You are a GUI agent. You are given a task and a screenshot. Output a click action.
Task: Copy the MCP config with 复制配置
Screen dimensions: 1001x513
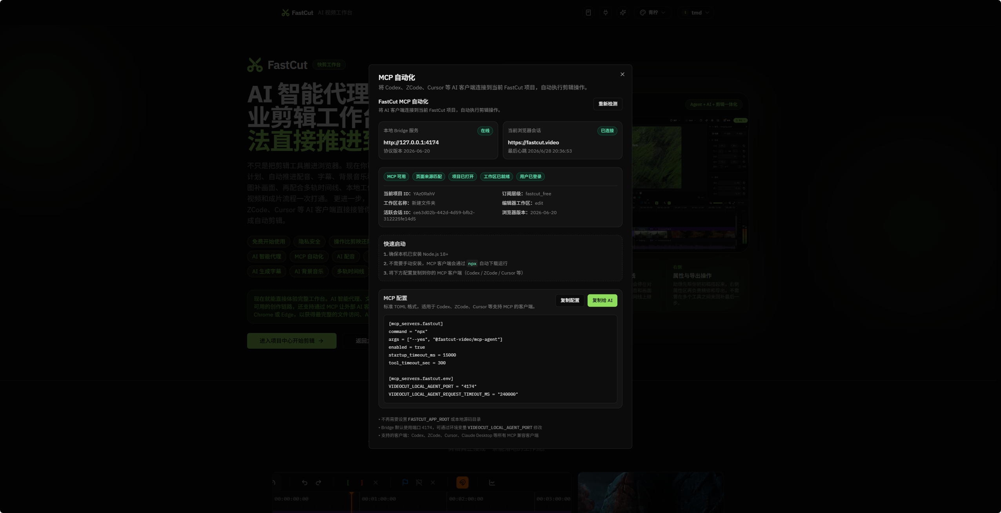click(570, 300)
